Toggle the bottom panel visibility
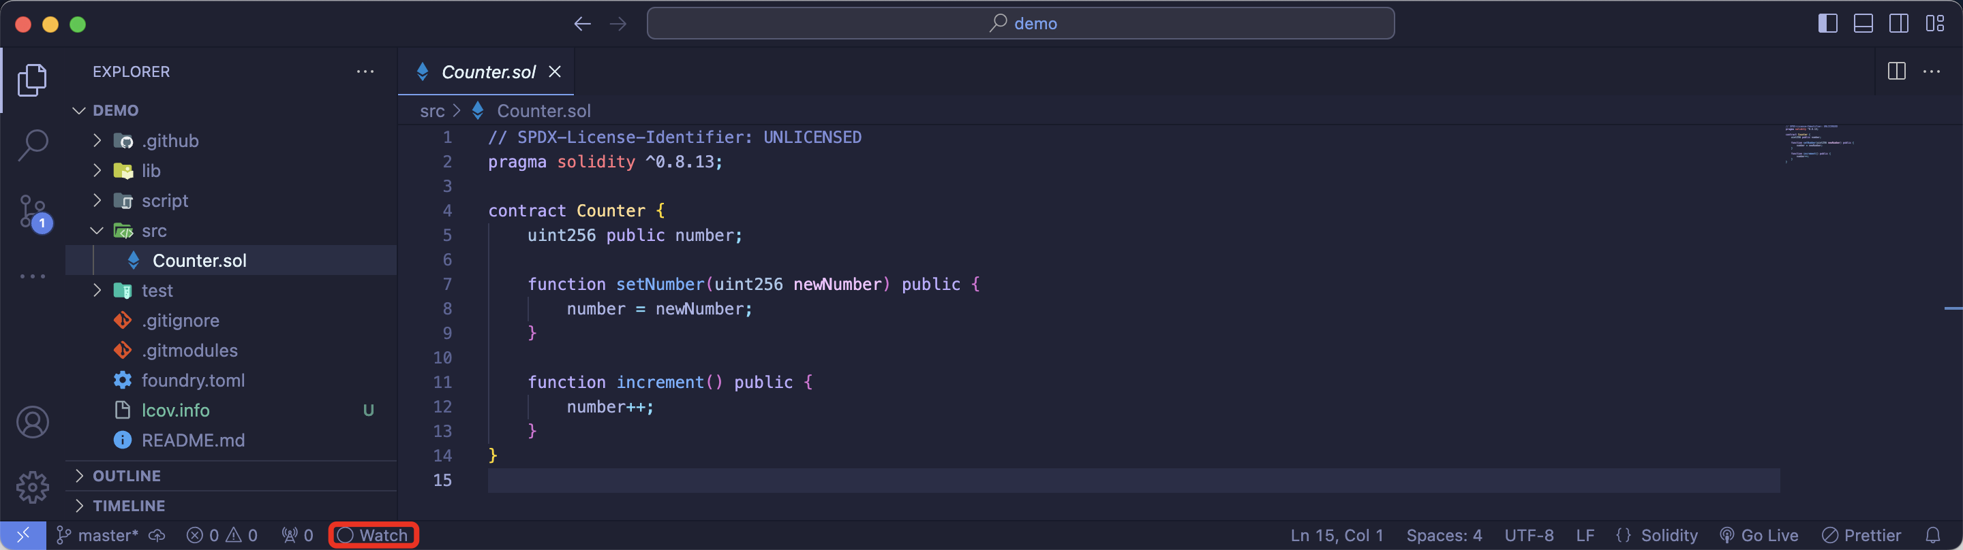This screenshot has width=1963, height=550. 1863,24
